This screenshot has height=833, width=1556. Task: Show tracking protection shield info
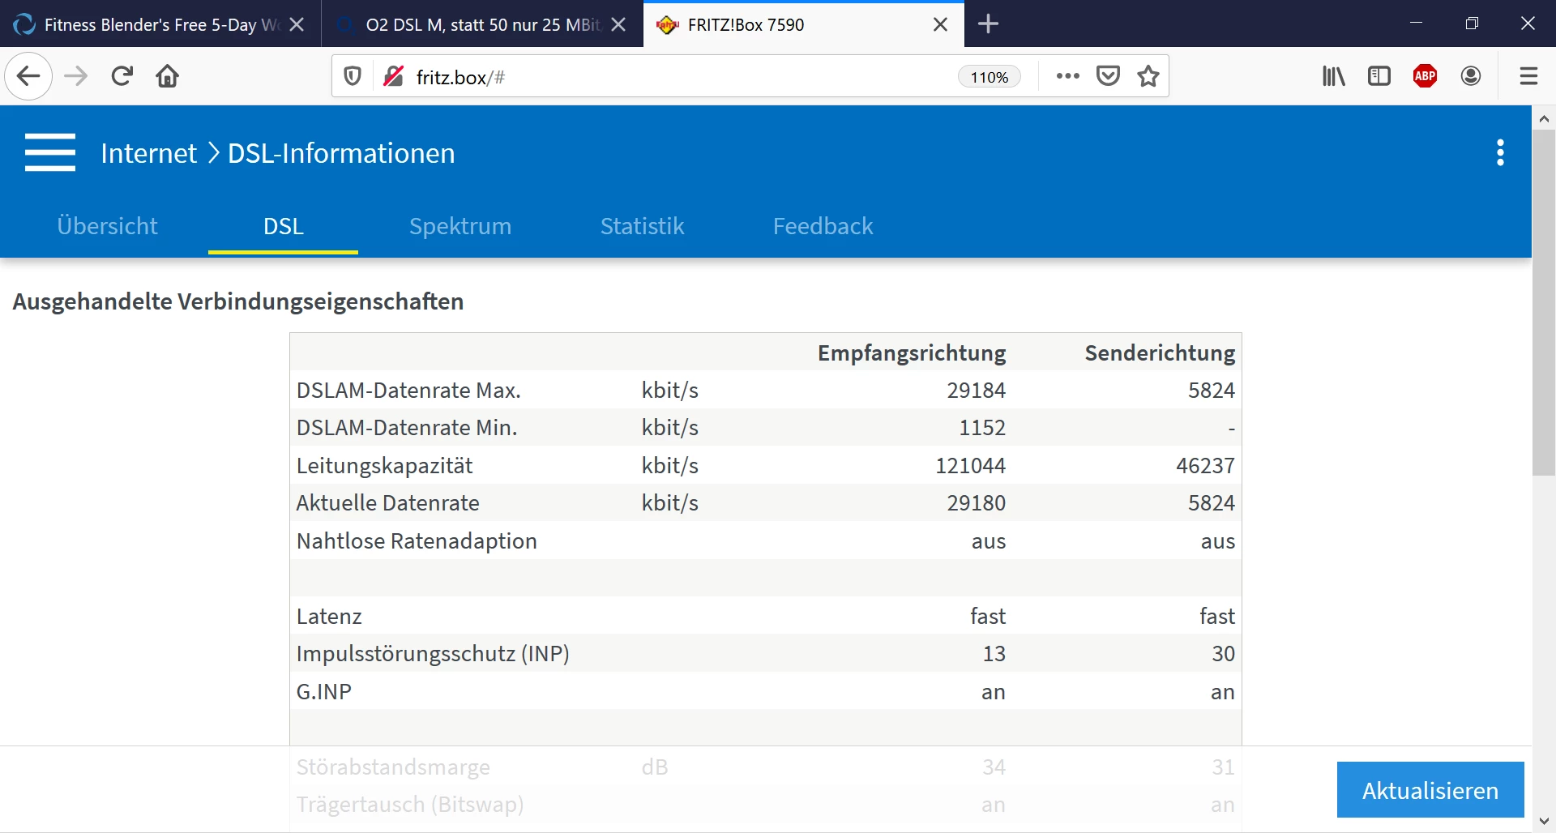[x=353, y=76]
